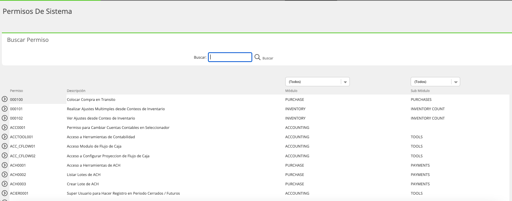
Task: Click description Acceso Modulo de Flujo de Caja
Action: click(x=94, y=146)
